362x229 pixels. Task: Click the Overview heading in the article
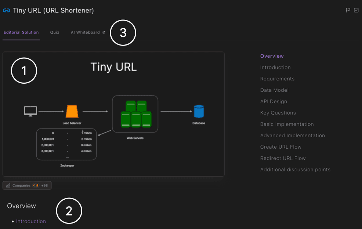[x=21, y=206]
